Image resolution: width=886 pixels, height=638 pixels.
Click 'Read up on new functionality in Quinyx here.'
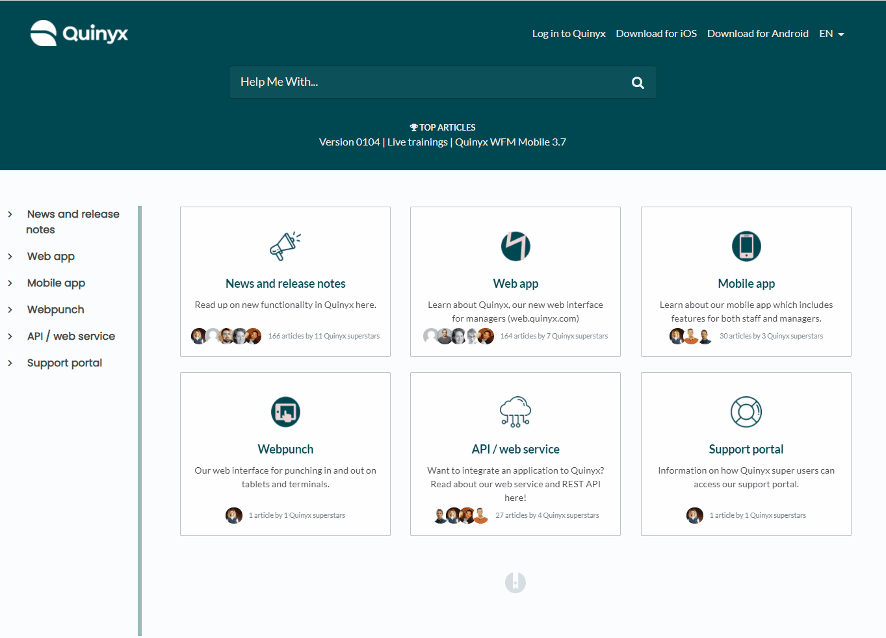point(285,305)
